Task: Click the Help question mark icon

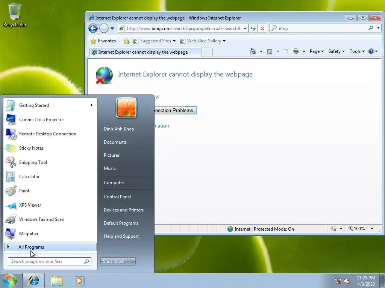Action: click(x=371, y=51)
